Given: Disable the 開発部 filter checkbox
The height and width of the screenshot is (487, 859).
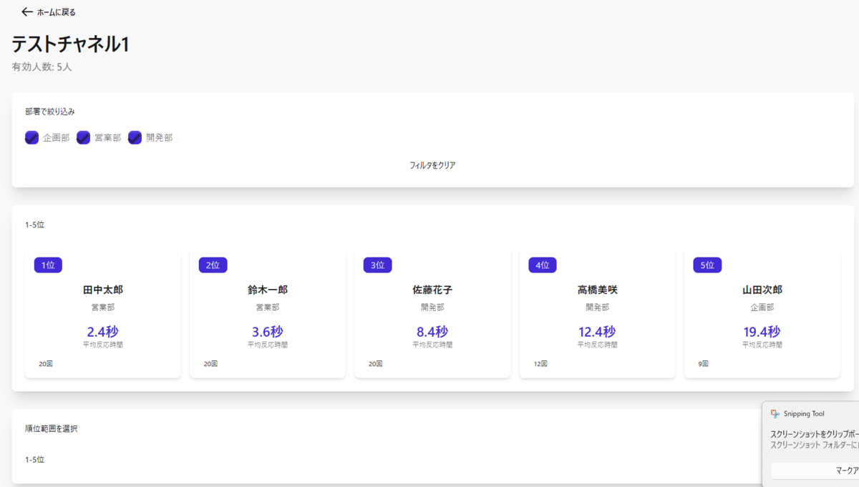Looking at the screenshot, I should coord(135,137).
